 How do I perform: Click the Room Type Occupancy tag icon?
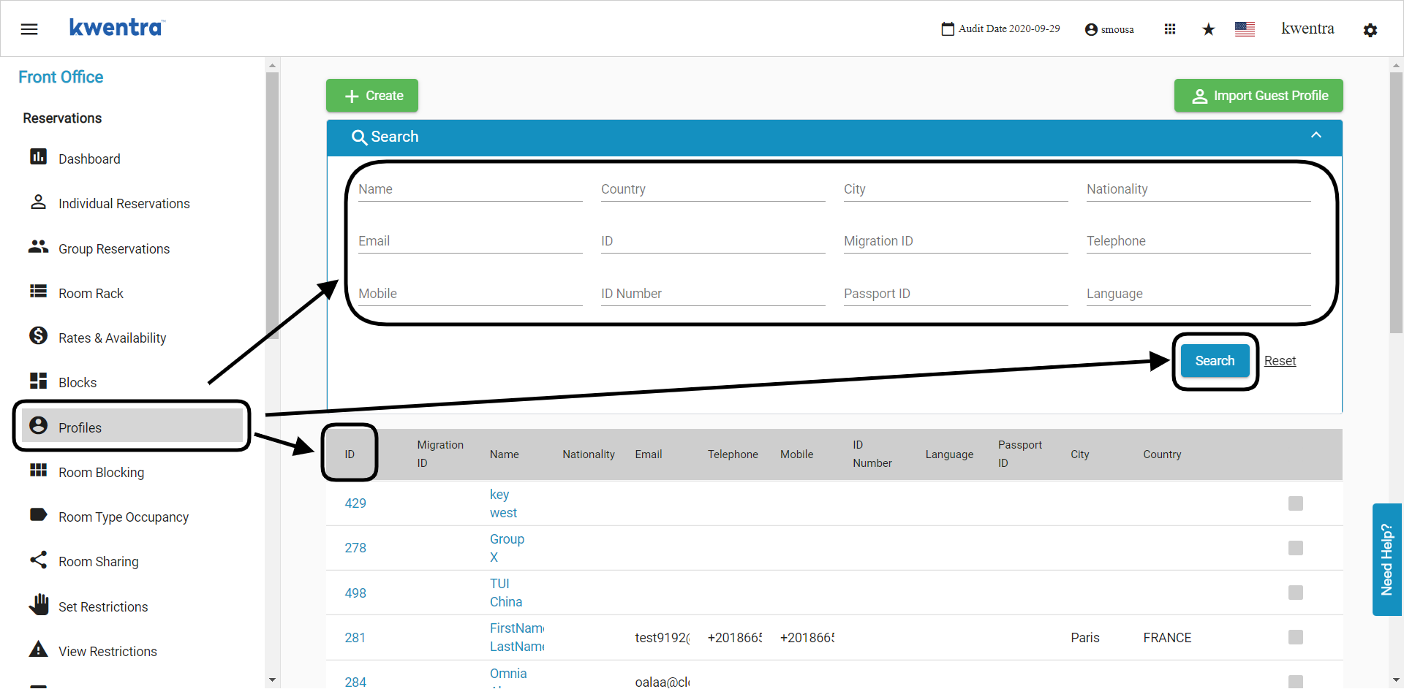[x=38, y=514]
